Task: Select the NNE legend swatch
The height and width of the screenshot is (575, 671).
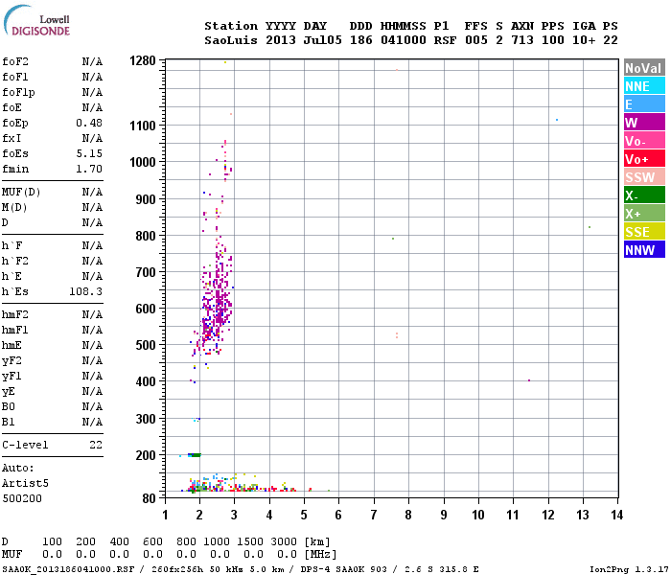Action: (x=644, y=86)
